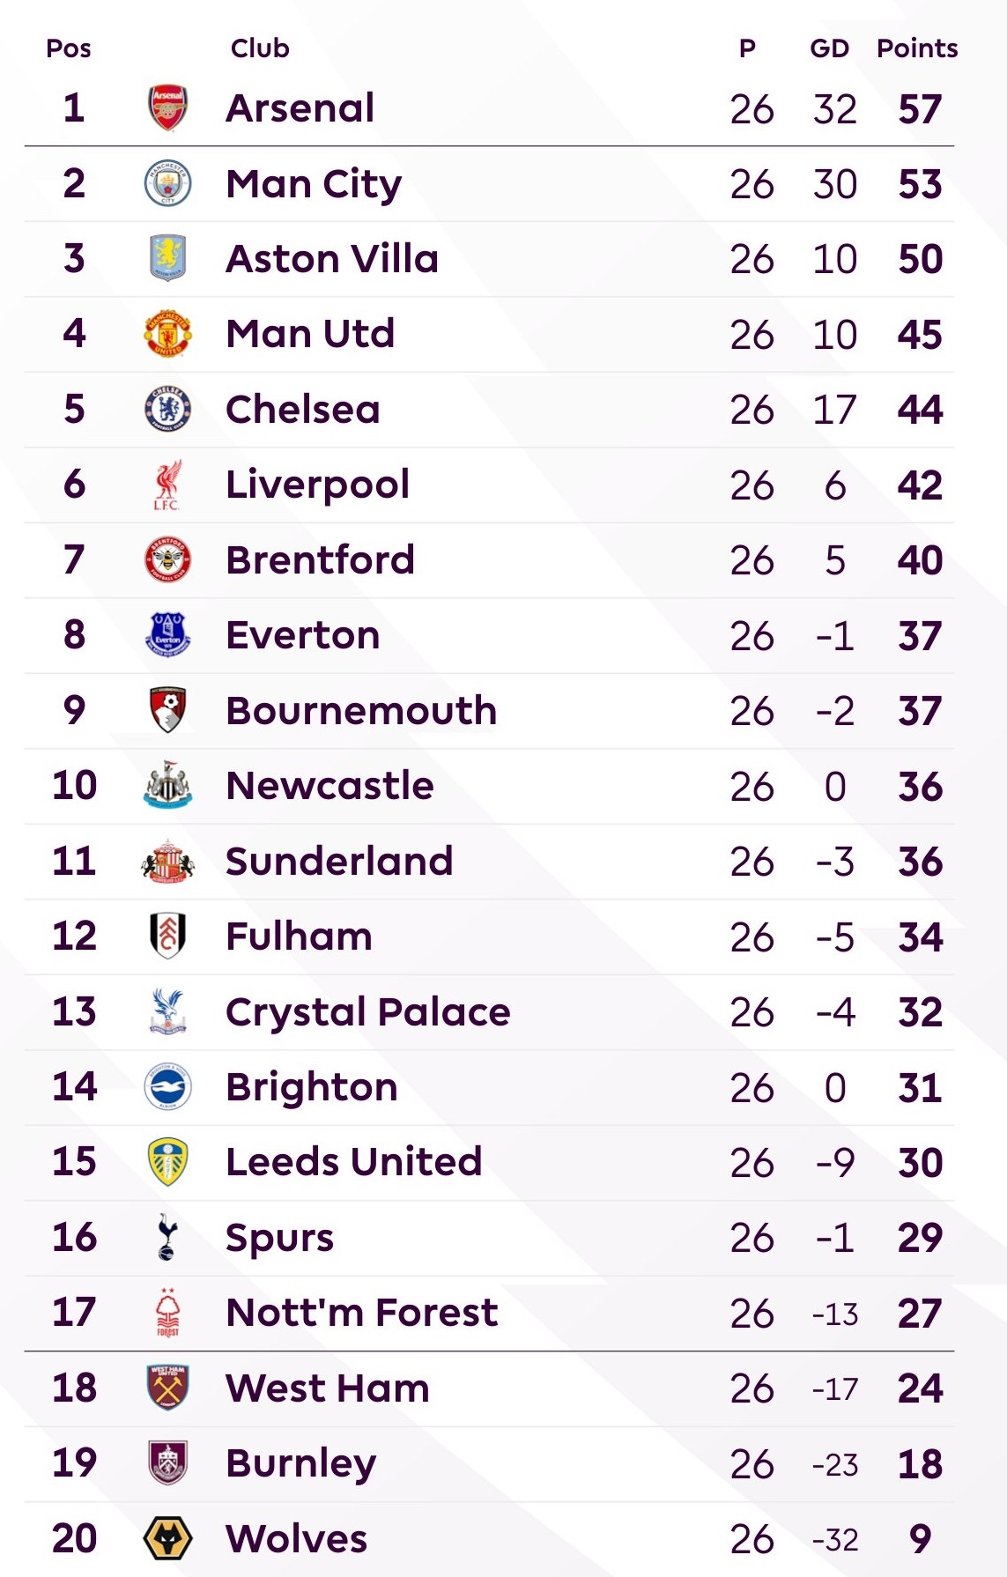Select the Brighton club badge

[x=167, y=1087]
